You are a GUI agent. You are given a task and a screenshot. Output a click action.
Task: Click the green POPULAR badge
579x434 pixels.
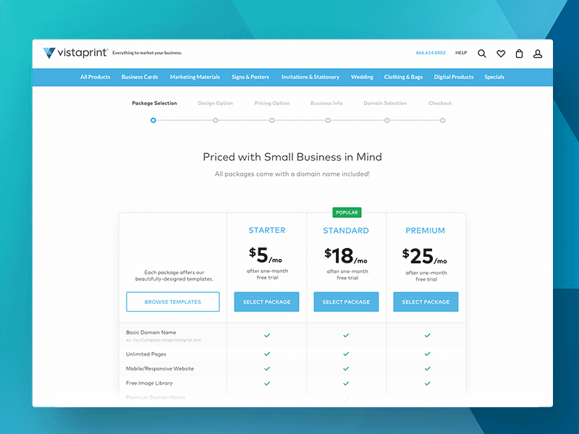tap(347, 212)
